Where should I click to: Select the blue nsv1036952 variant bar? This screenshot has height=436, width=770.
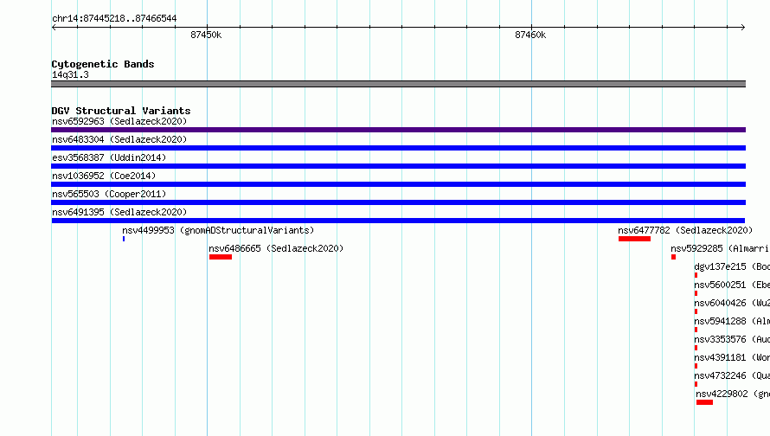(398, 184)
